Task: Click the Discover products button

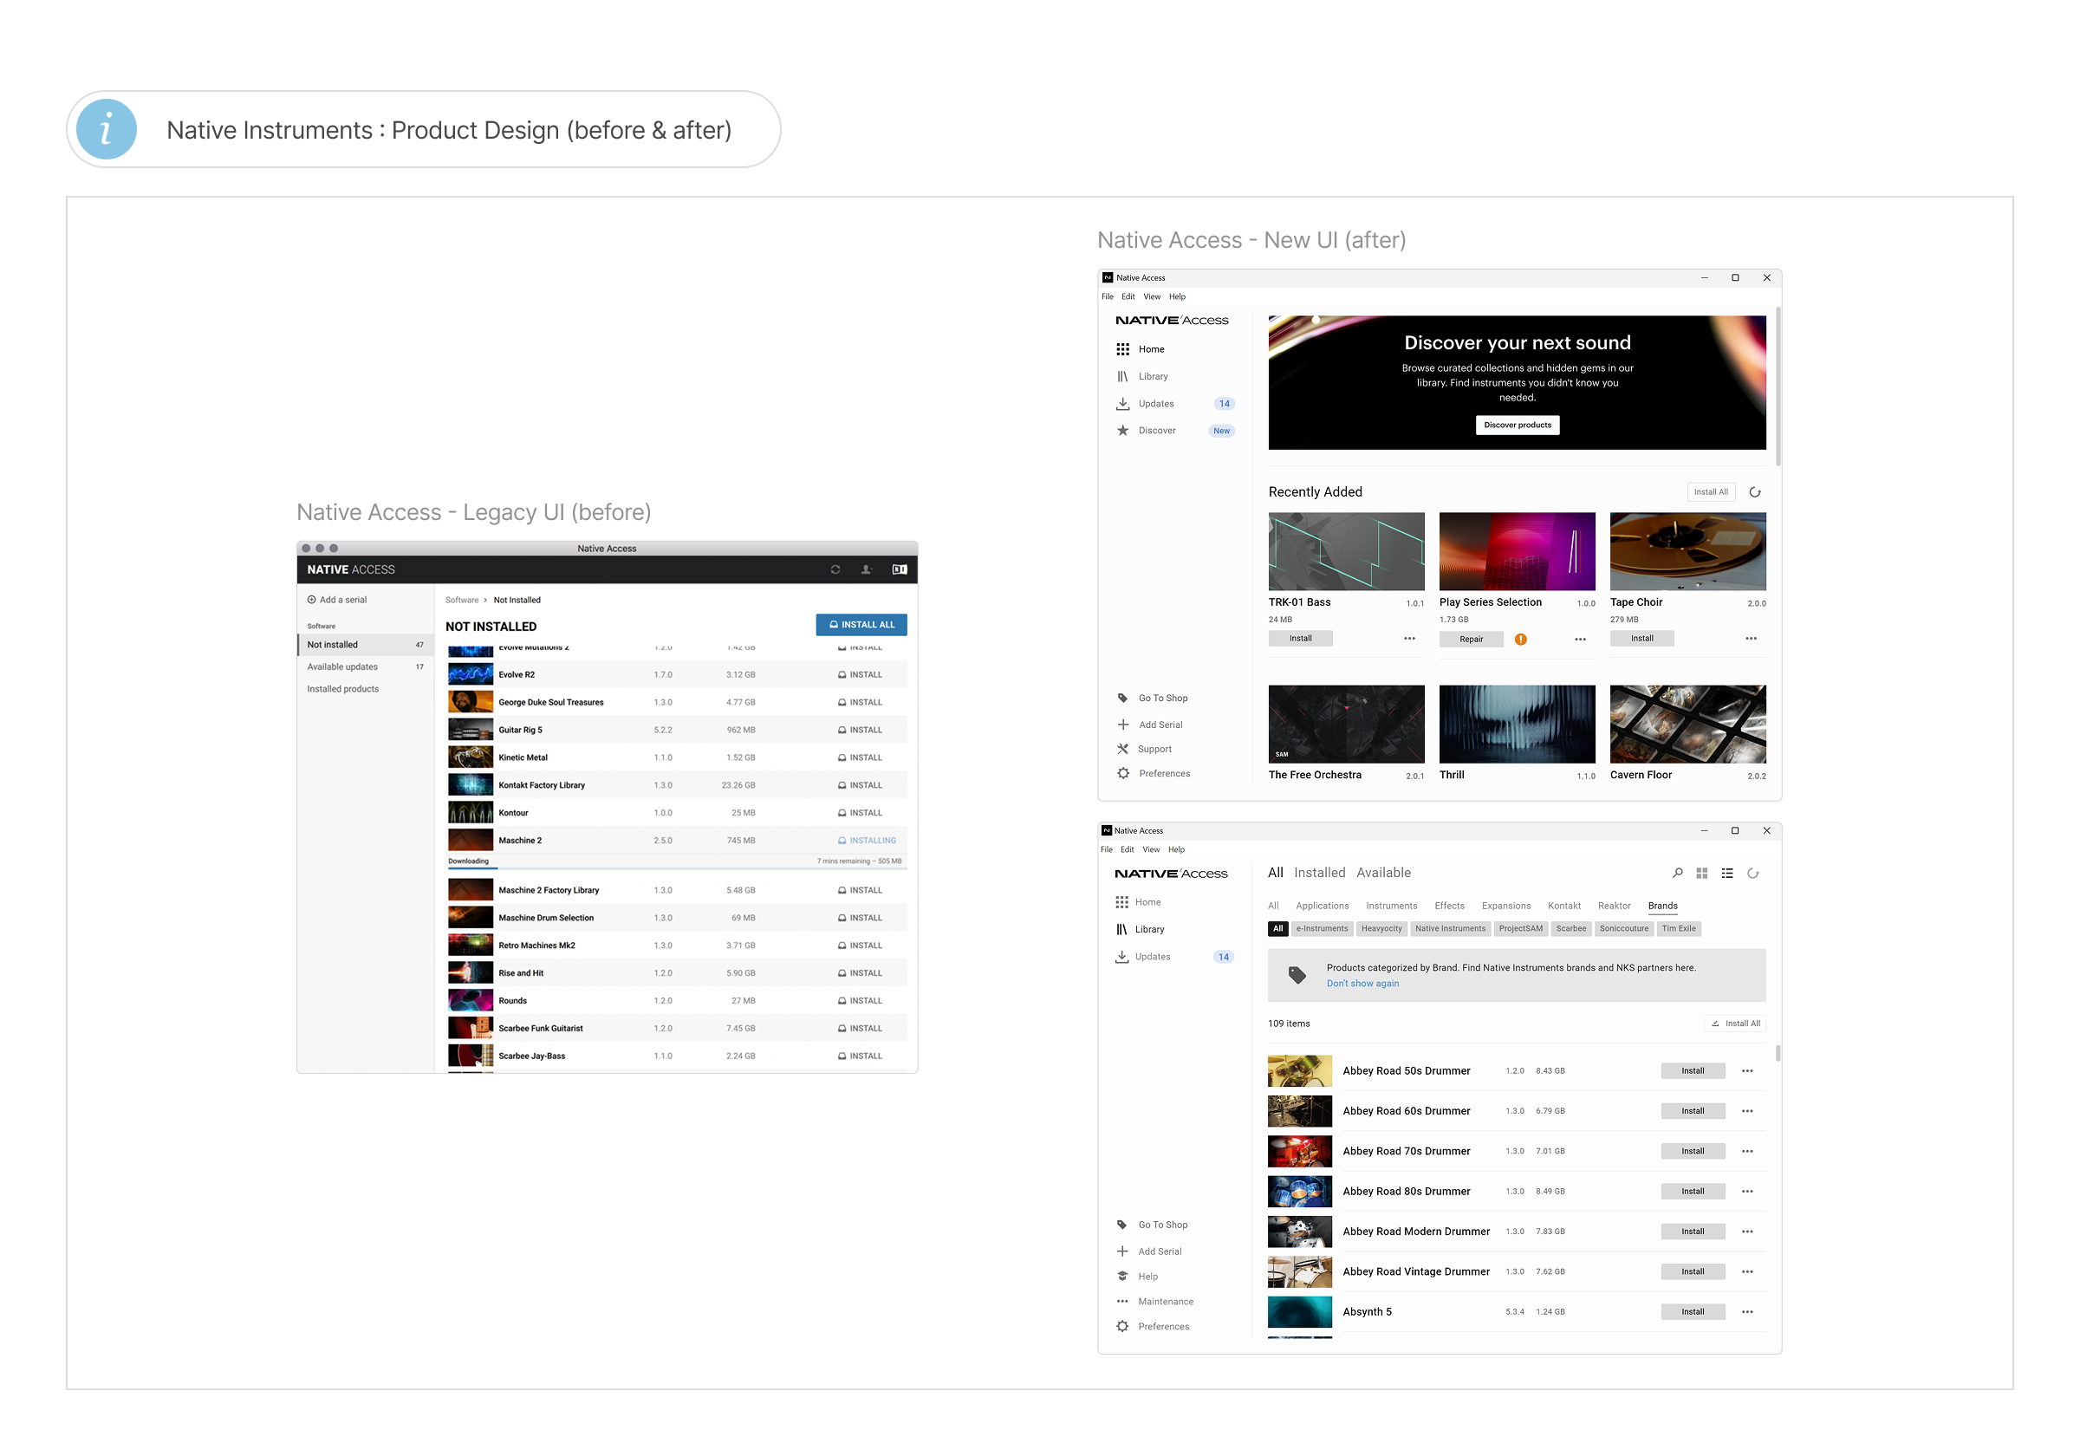Action: tap(1518, 425)
